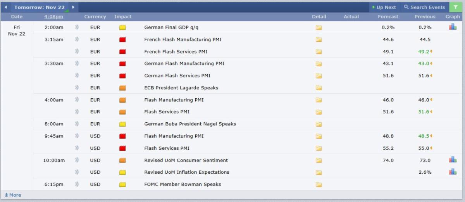This screenshot has width=465, height=202.
Task: Open graph for Revised UoM Consumer Sentiment
Action: (453, 159)
